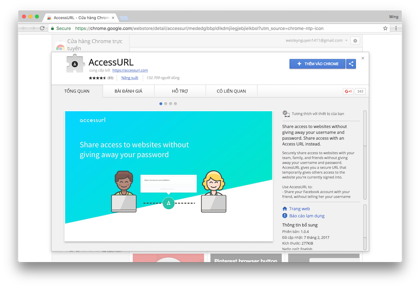Click Đã cập nhật: 7 tháng 2, 2017
The width and height of the screenshot is (420, 288).
pos(306,237)
